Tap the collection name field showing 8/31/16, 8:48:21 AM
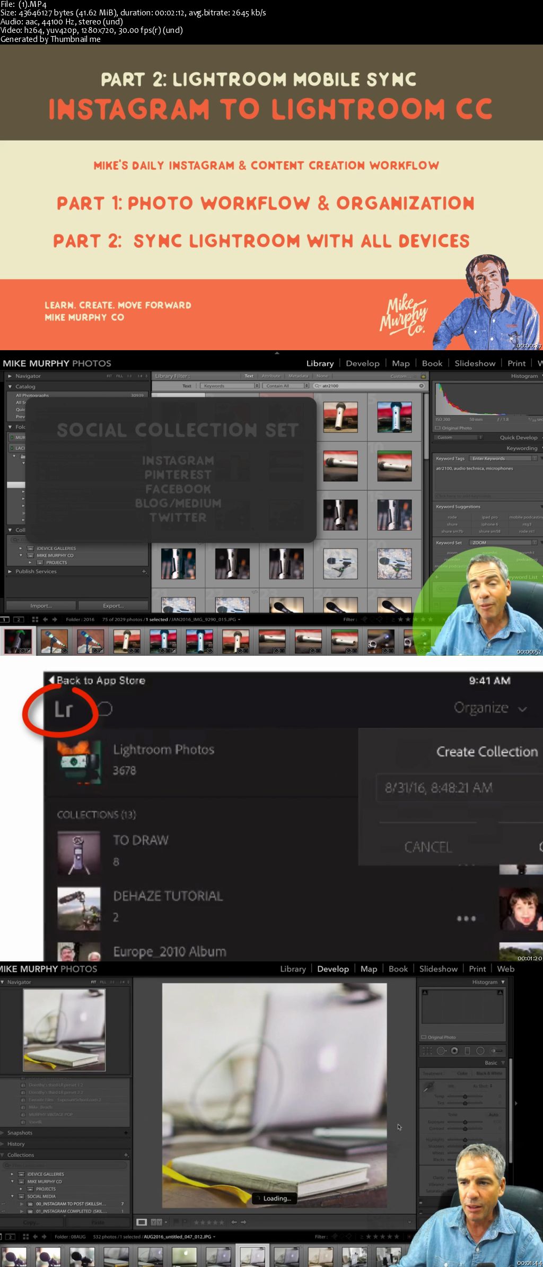Image resolution: width=543 pixels, height=1267 pixels. [x=459, y=787]
